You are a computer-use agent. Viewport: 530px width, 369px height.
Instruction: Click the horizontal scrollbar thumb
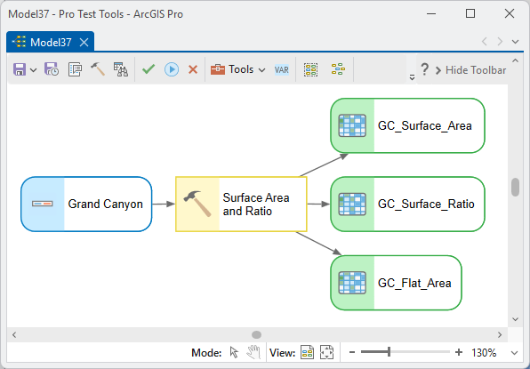tap(256, 335)
